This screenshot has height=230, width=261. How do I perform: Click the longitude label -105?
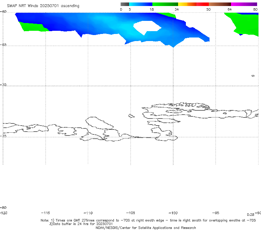(130, 213)
